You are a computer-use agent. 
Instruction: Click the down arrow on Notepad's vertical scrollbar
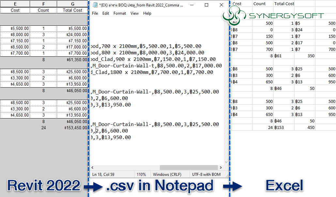(226, 162)
